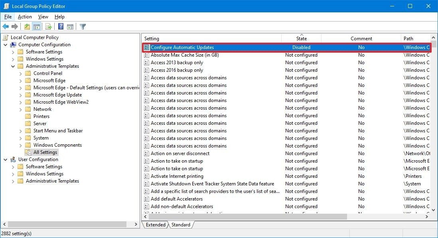Click the Forward navigation arrow
438x238 pixels.
coord(15,26)
